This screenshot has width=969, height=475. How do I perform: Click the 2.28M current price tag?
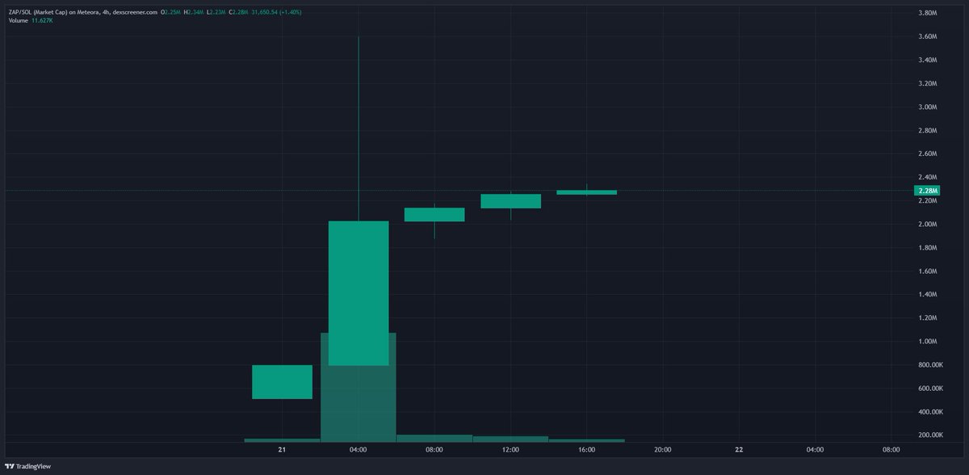(927, 191)
